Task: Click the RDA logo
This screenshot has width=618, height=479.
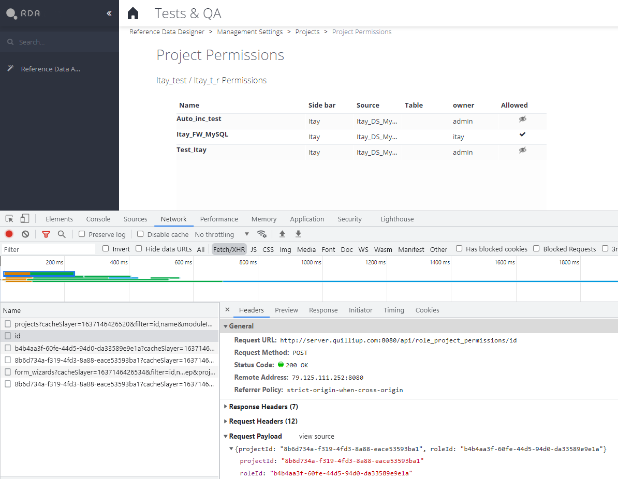Action: [23, 13]
